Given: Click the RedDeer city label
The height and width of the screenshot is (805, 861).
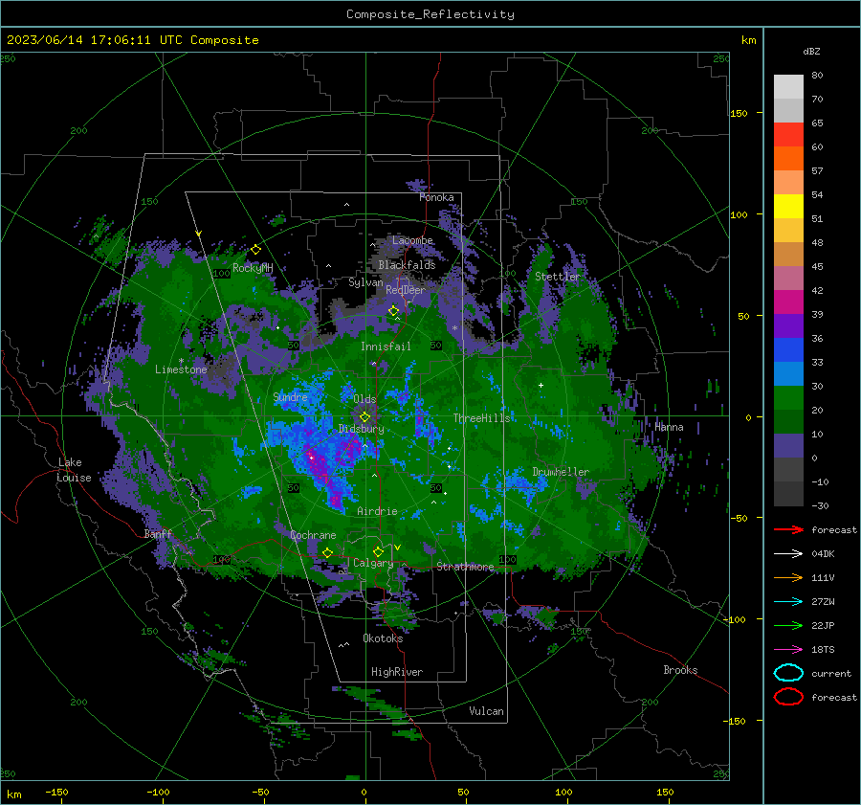Looking at the screenshot, I should pyautogui.click(x=406, y=290).
